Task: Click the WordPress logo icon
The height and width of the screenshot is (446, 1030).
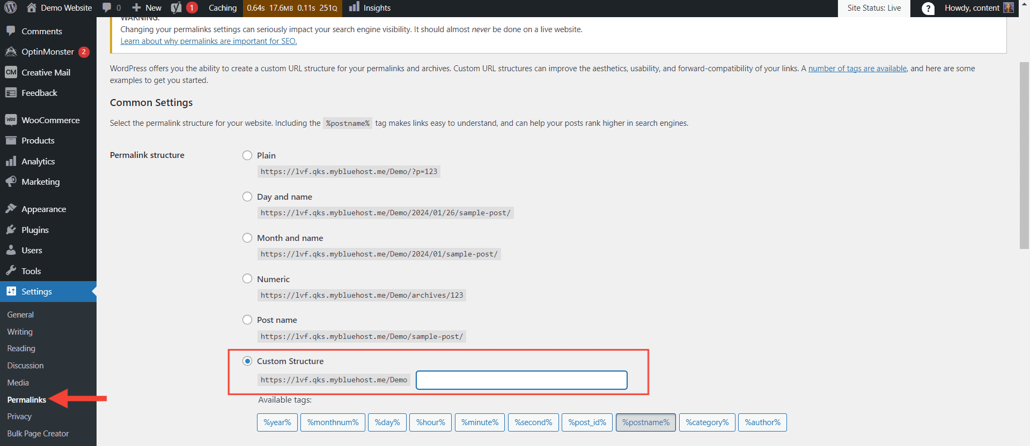Action: (x=11, y=7)
